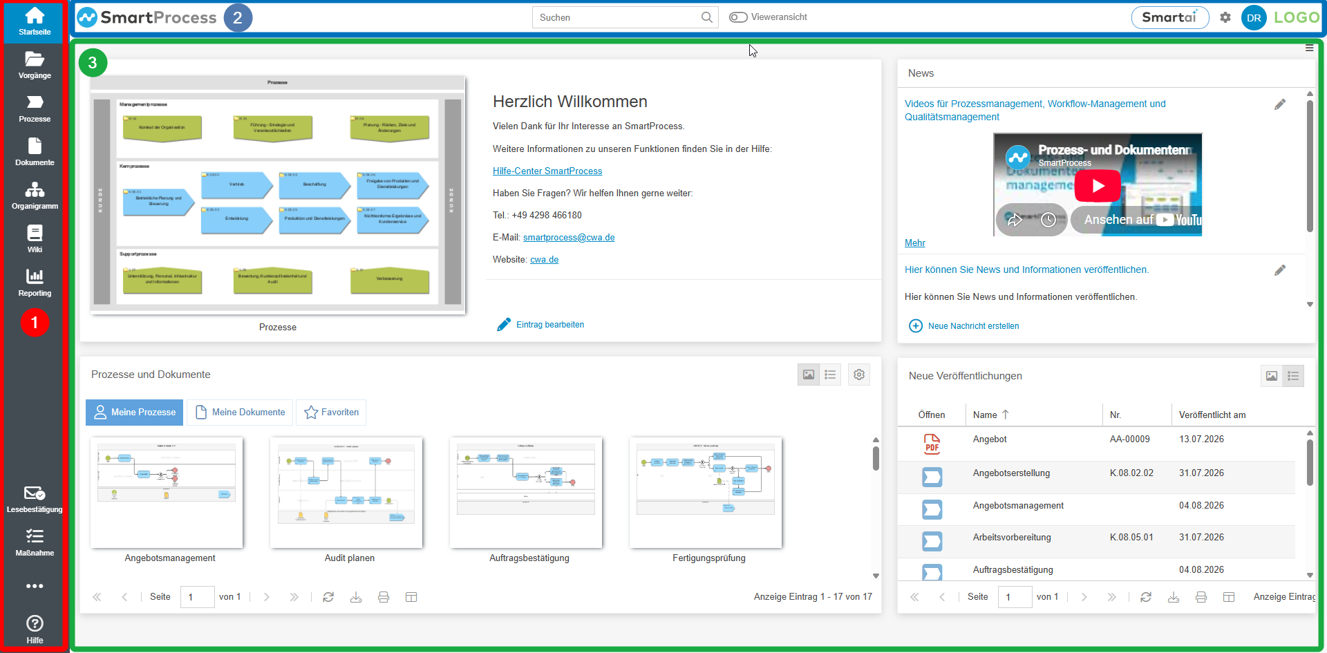Switch Prozesse und Dokumente to list view

[830, 375]
